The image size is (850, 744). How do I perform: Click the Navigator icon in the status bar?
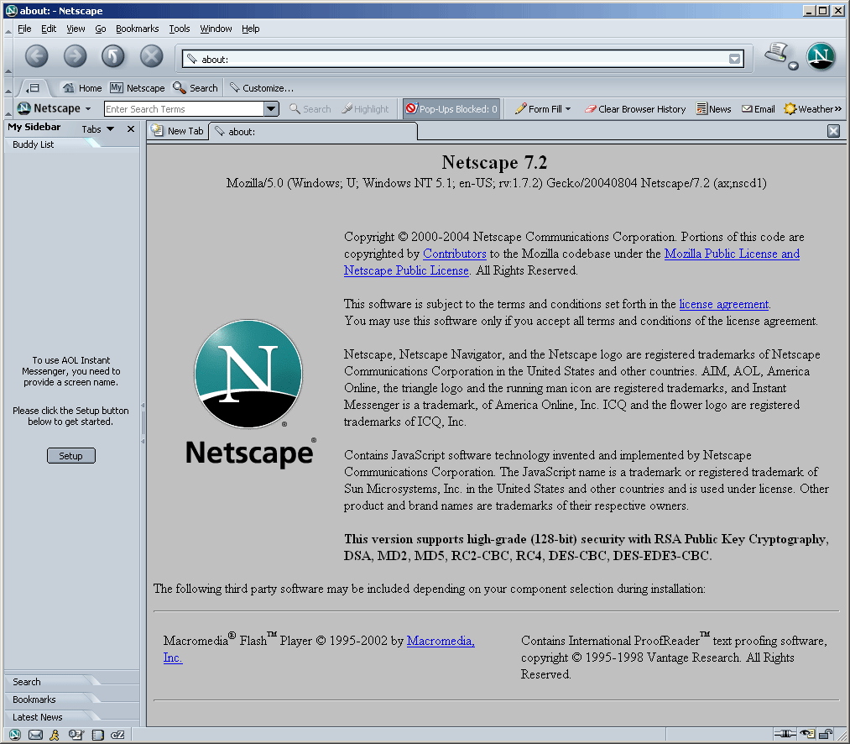coord(14,735)
